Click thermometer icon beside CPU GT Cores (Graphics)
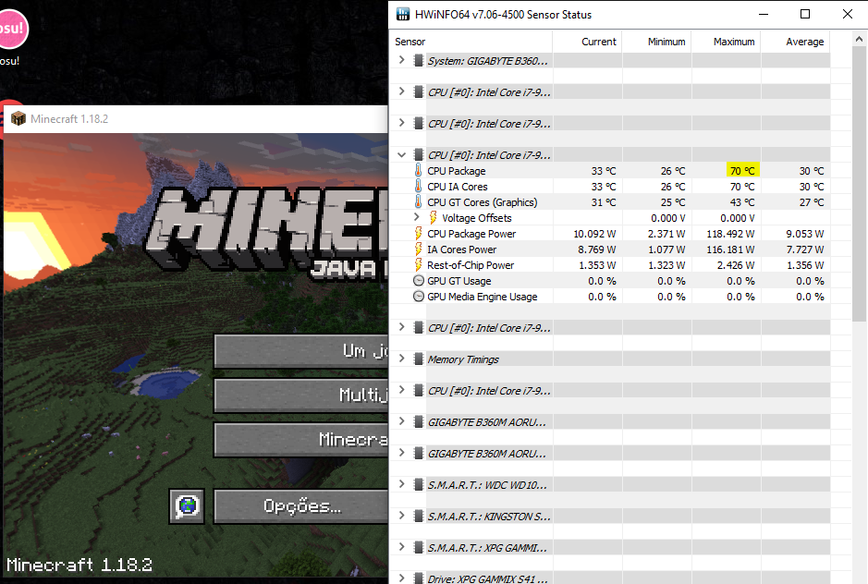This screenshot has width=868, height=584. [418, 202]
